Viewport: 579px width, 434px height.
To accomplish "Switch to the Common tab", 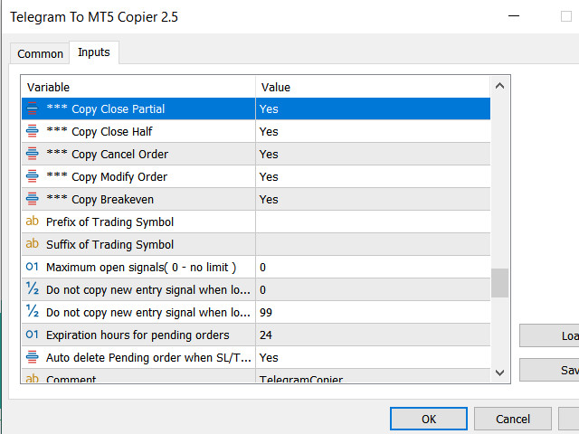I will pyautogui.click(x=40, y=54).
